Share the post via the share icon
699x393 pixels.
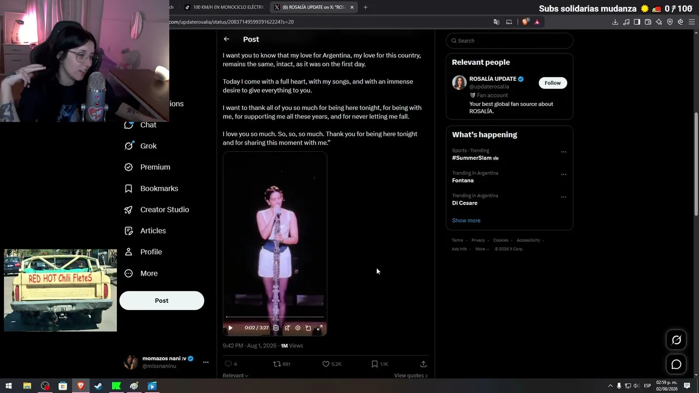pyautogui.click(x=423, y=364)
